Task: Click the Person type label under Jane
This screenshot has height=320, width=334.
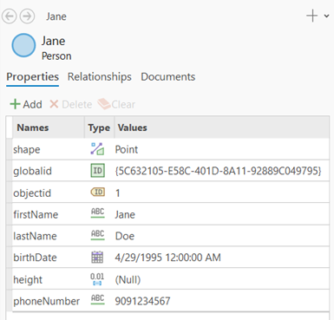Action: click(x=56, y=56)
